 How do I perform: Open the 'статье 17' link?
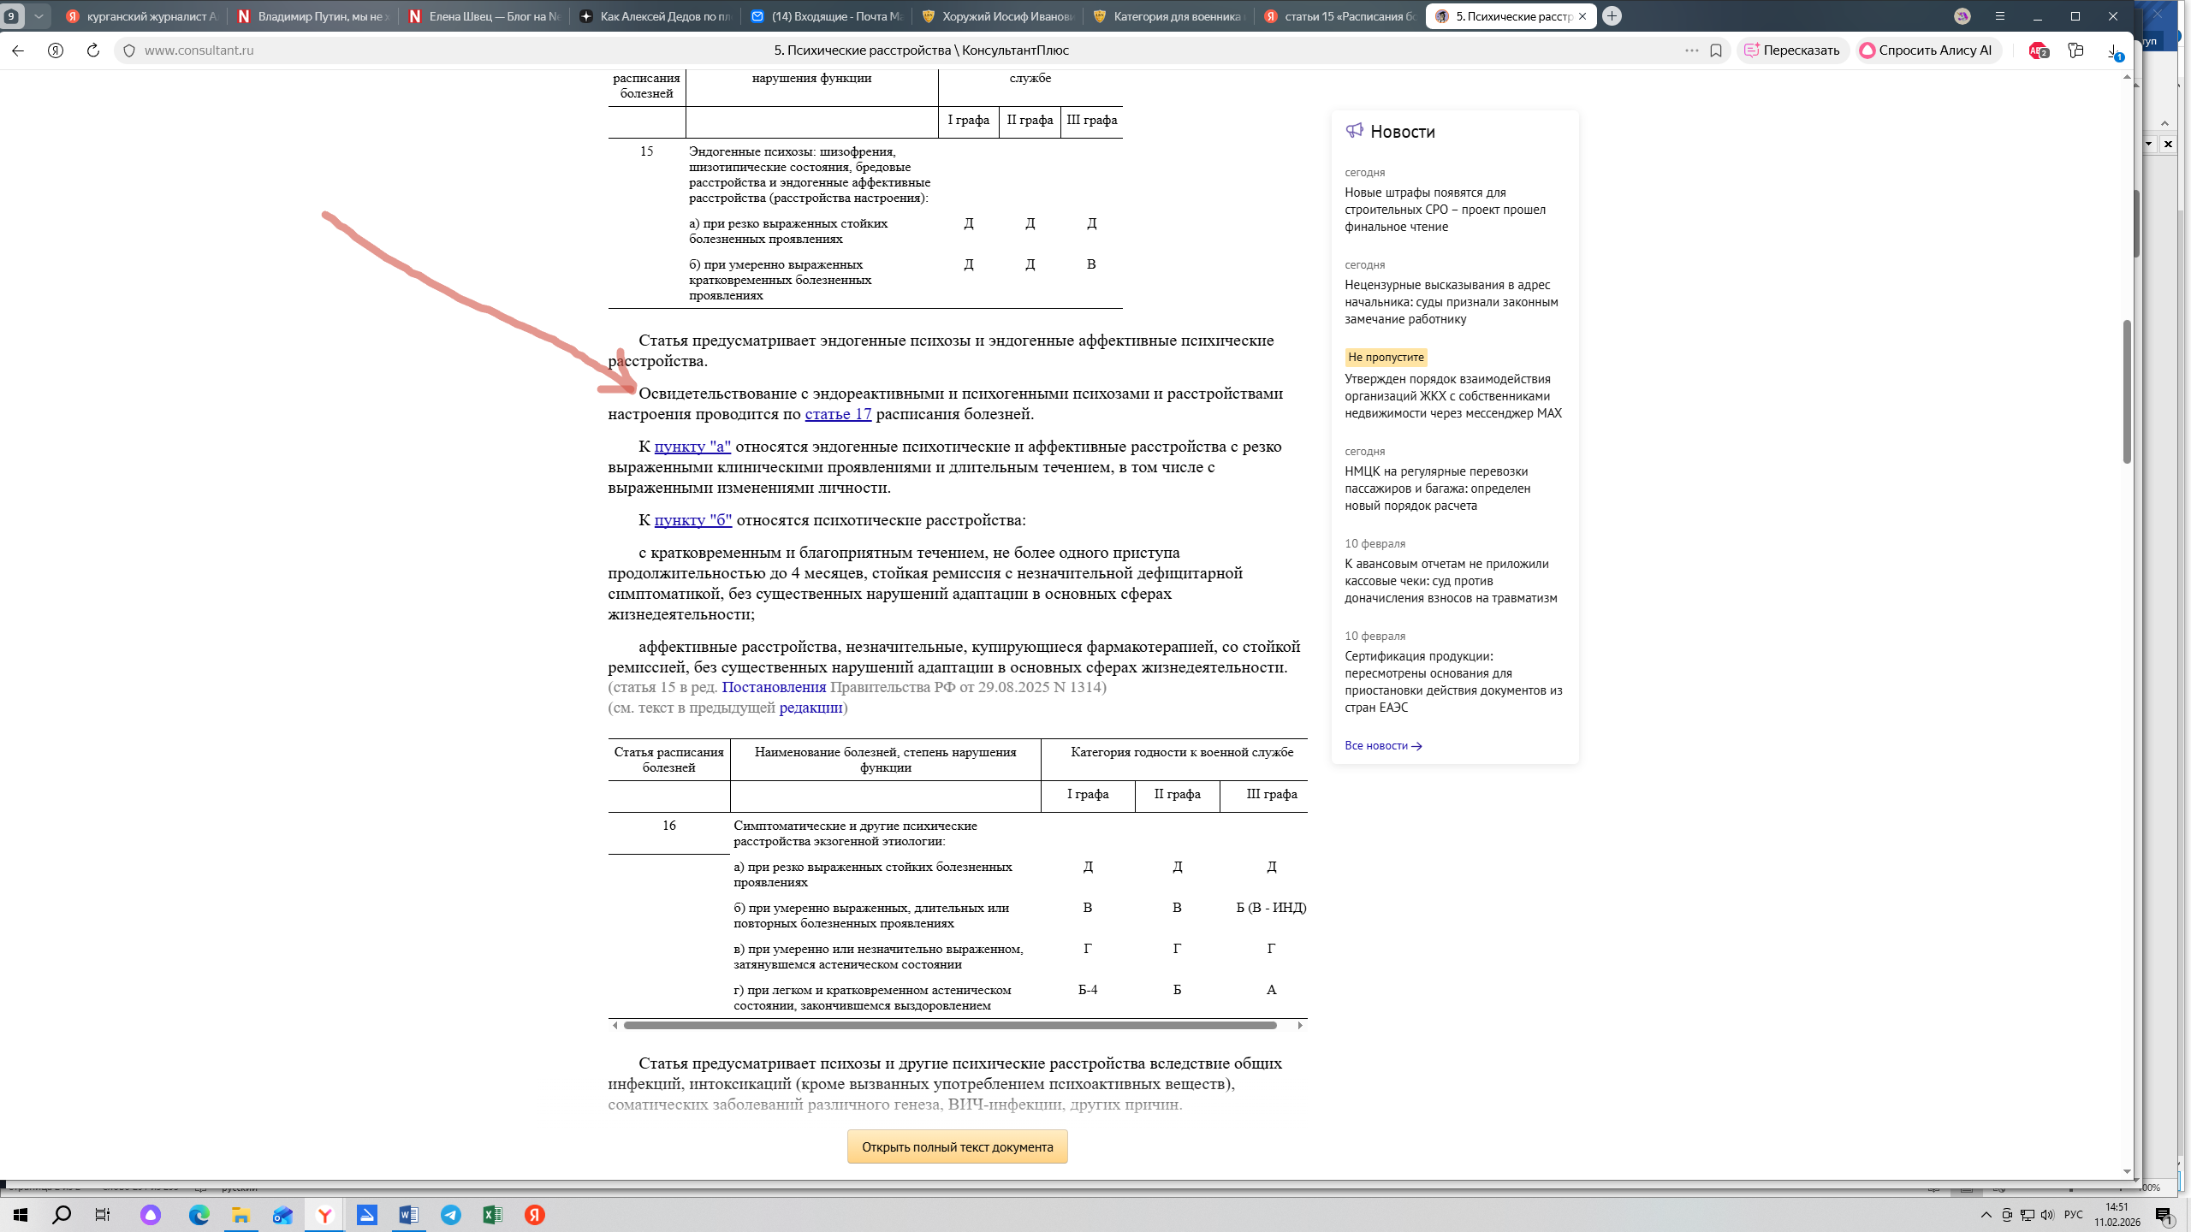(838, 414)
